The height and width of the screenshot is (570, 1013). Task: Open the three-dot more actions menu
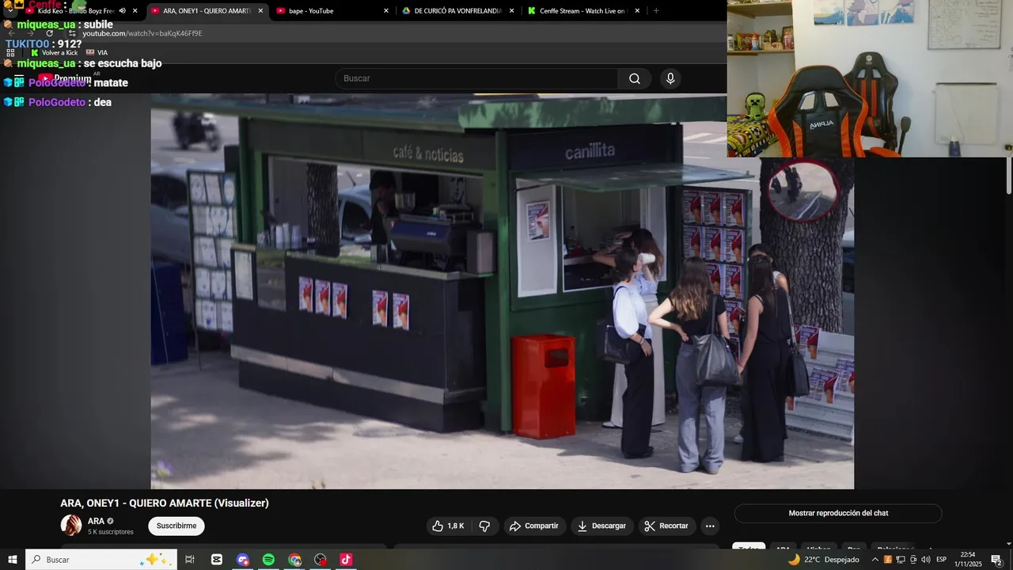710,526
